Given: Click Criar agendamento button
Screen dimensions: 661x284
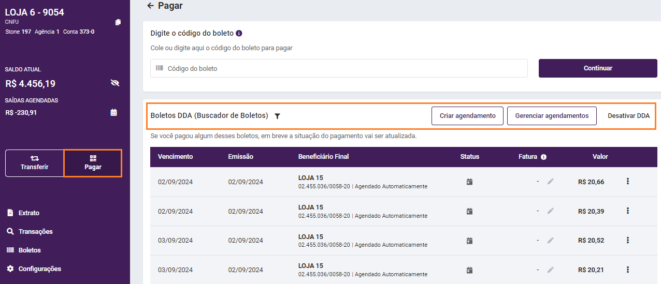Looking at the screenshot, I should click(467, 116).
